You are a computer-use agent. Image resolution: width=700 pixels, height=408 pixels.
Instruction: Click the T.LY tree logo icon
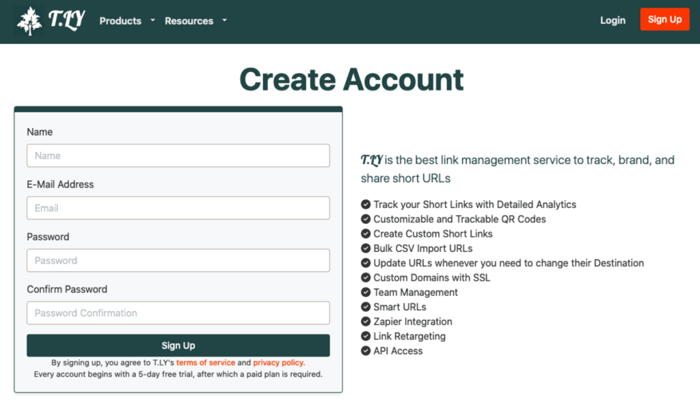(x=29, y=21)
